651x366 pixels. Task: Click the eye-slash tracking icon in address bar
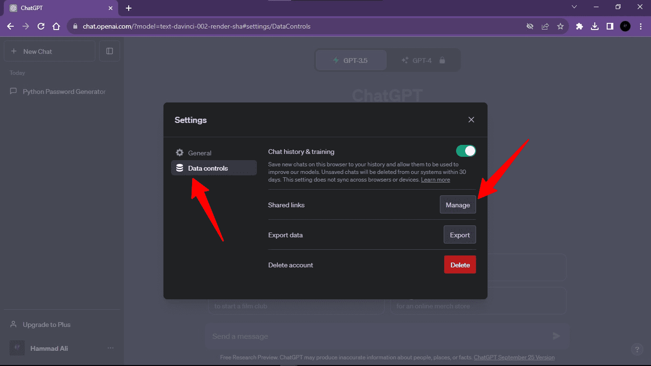pyautogui.click(x=530, y=26)
